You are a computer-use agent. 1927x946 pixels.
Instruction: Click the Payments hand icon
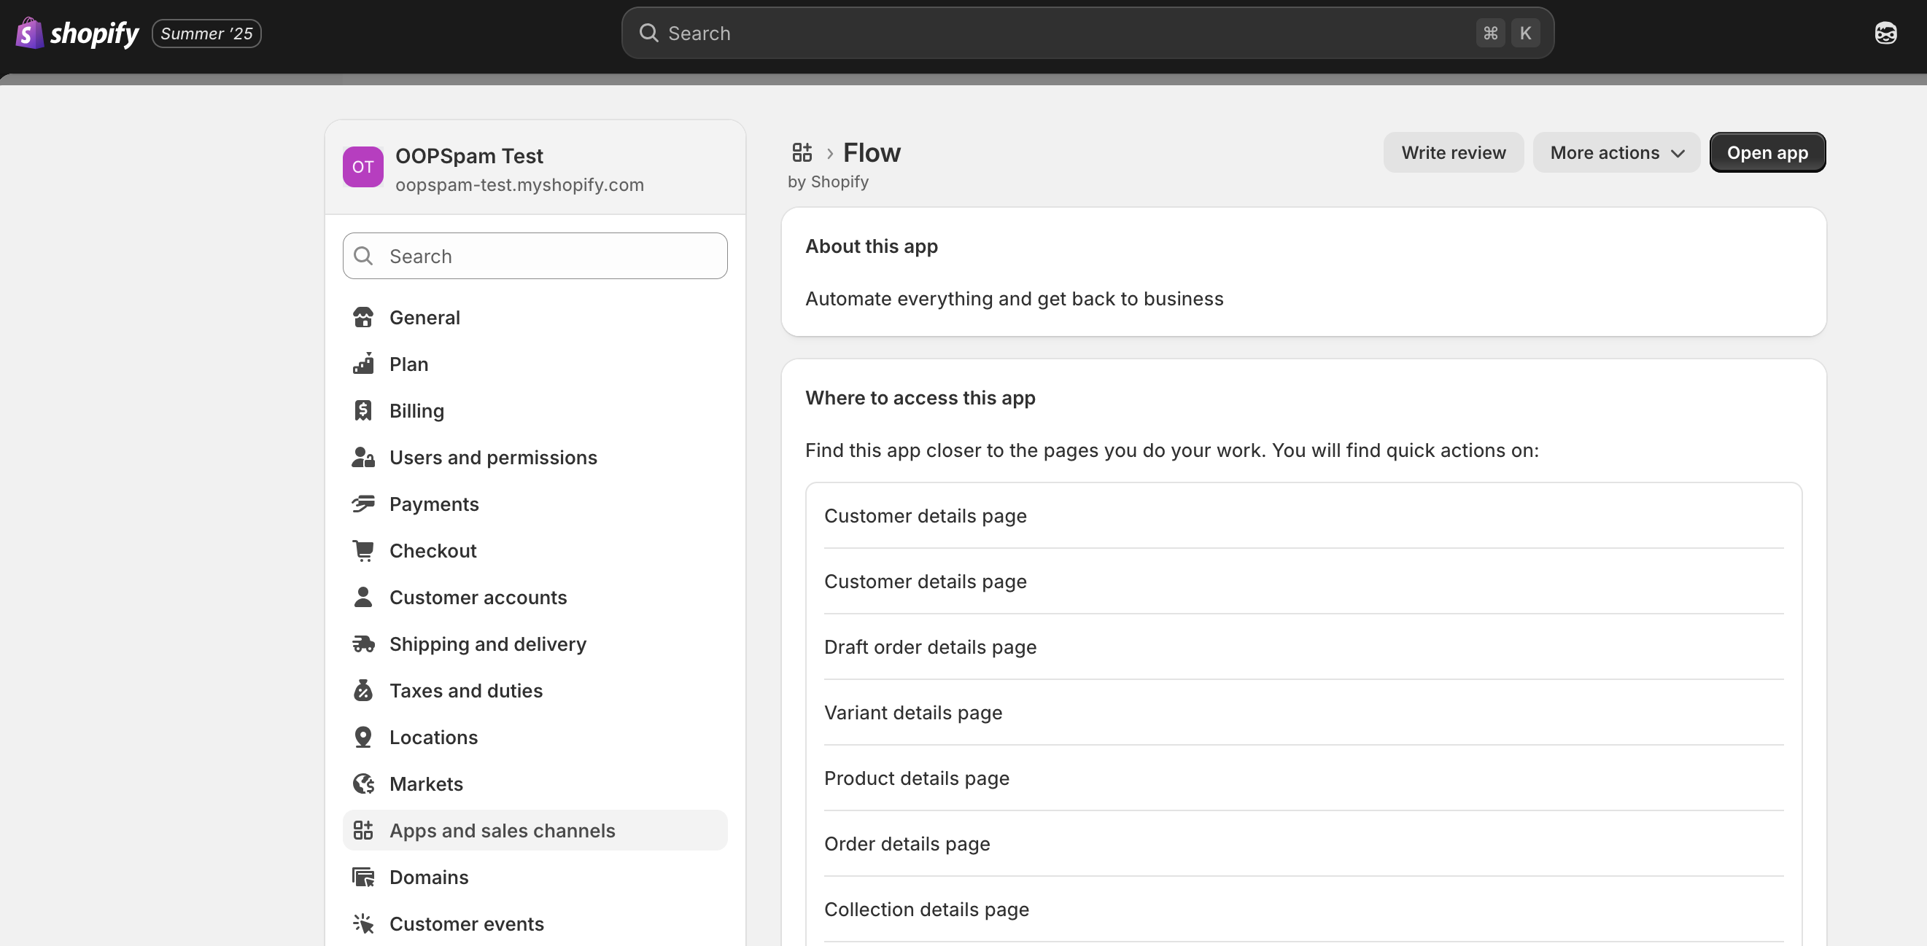tap(362, 504)
